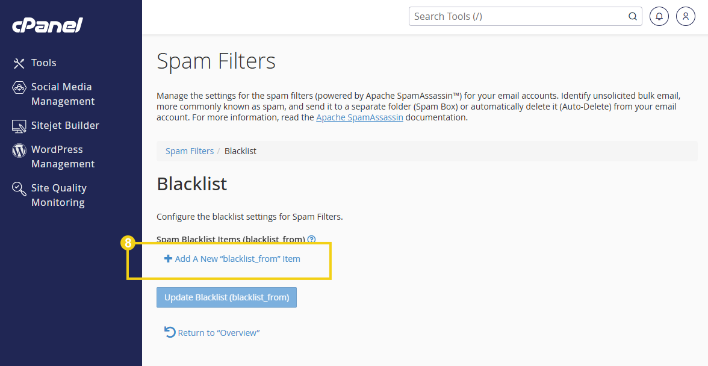The width and height of the screenshot is (708, 366).
Task: Go to WordPress Management in sidebar
Action: (63, 157)
